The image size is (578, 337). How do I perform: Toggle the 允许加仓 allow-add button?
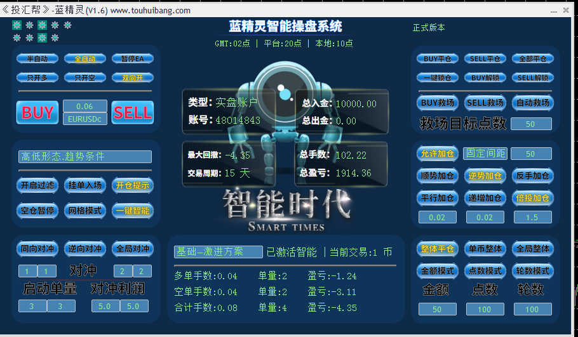coord(438,154)
